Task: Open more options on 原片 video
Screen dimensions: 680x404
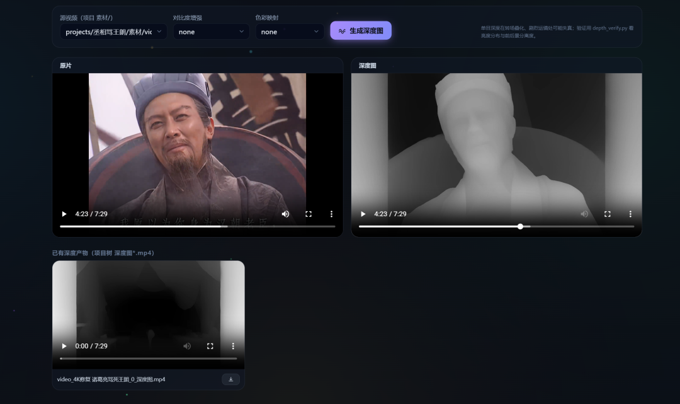Action: tap(331, 214)
